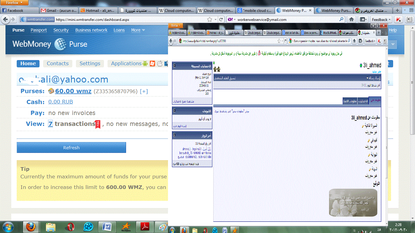Screen dimensions: 415x233
Task: Open the Contacts tab of WebMoney
Action: tap(58, 63)
